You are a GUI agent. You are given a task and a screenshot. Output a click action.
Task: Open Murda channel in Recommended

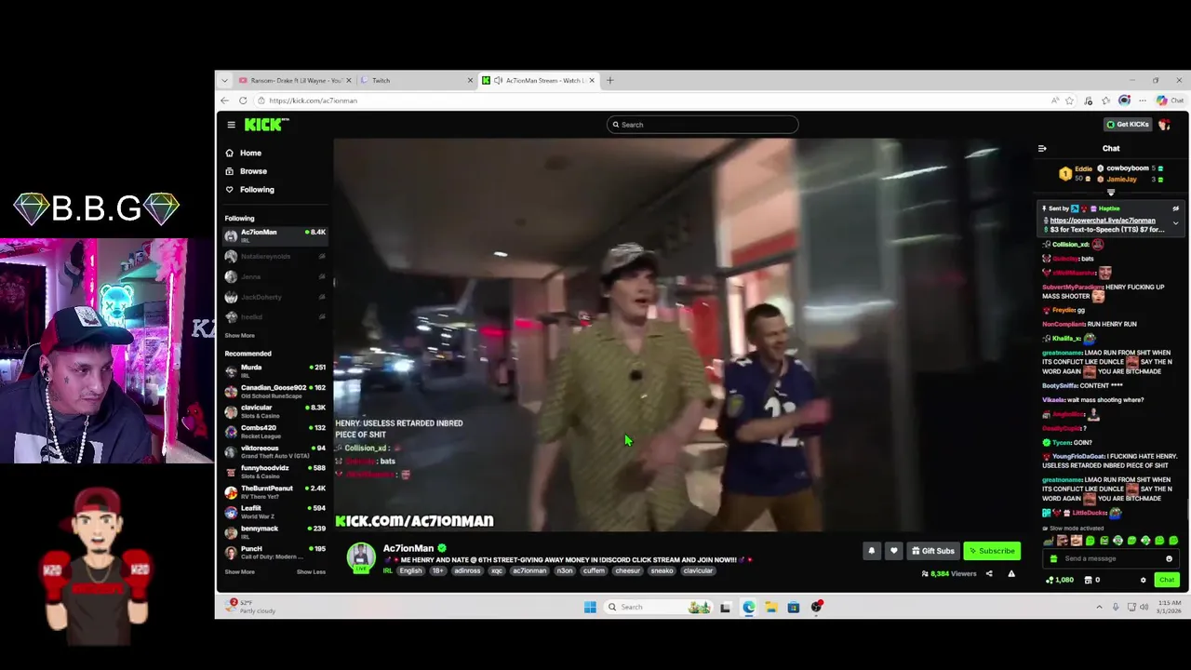[x=275, y=370]
